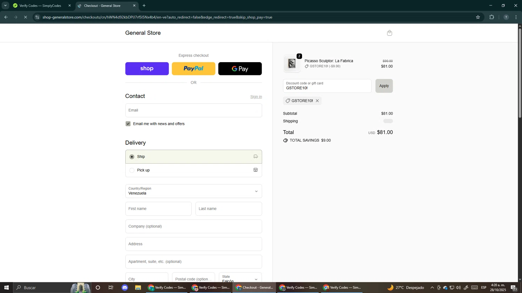Remove the GSTORE10! discount tag
This screenshot has height=293, width=522.
(x=317, y=101)
